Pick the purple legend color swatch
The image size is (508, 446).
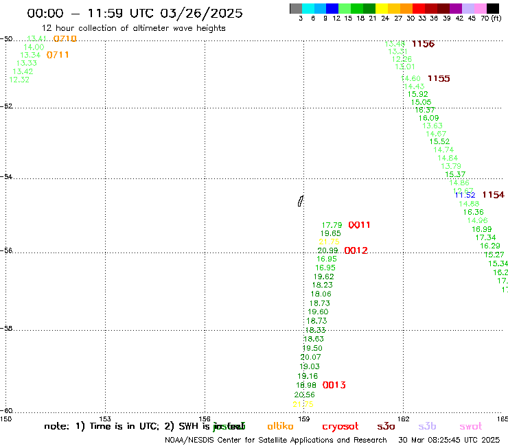click(456, 8)
